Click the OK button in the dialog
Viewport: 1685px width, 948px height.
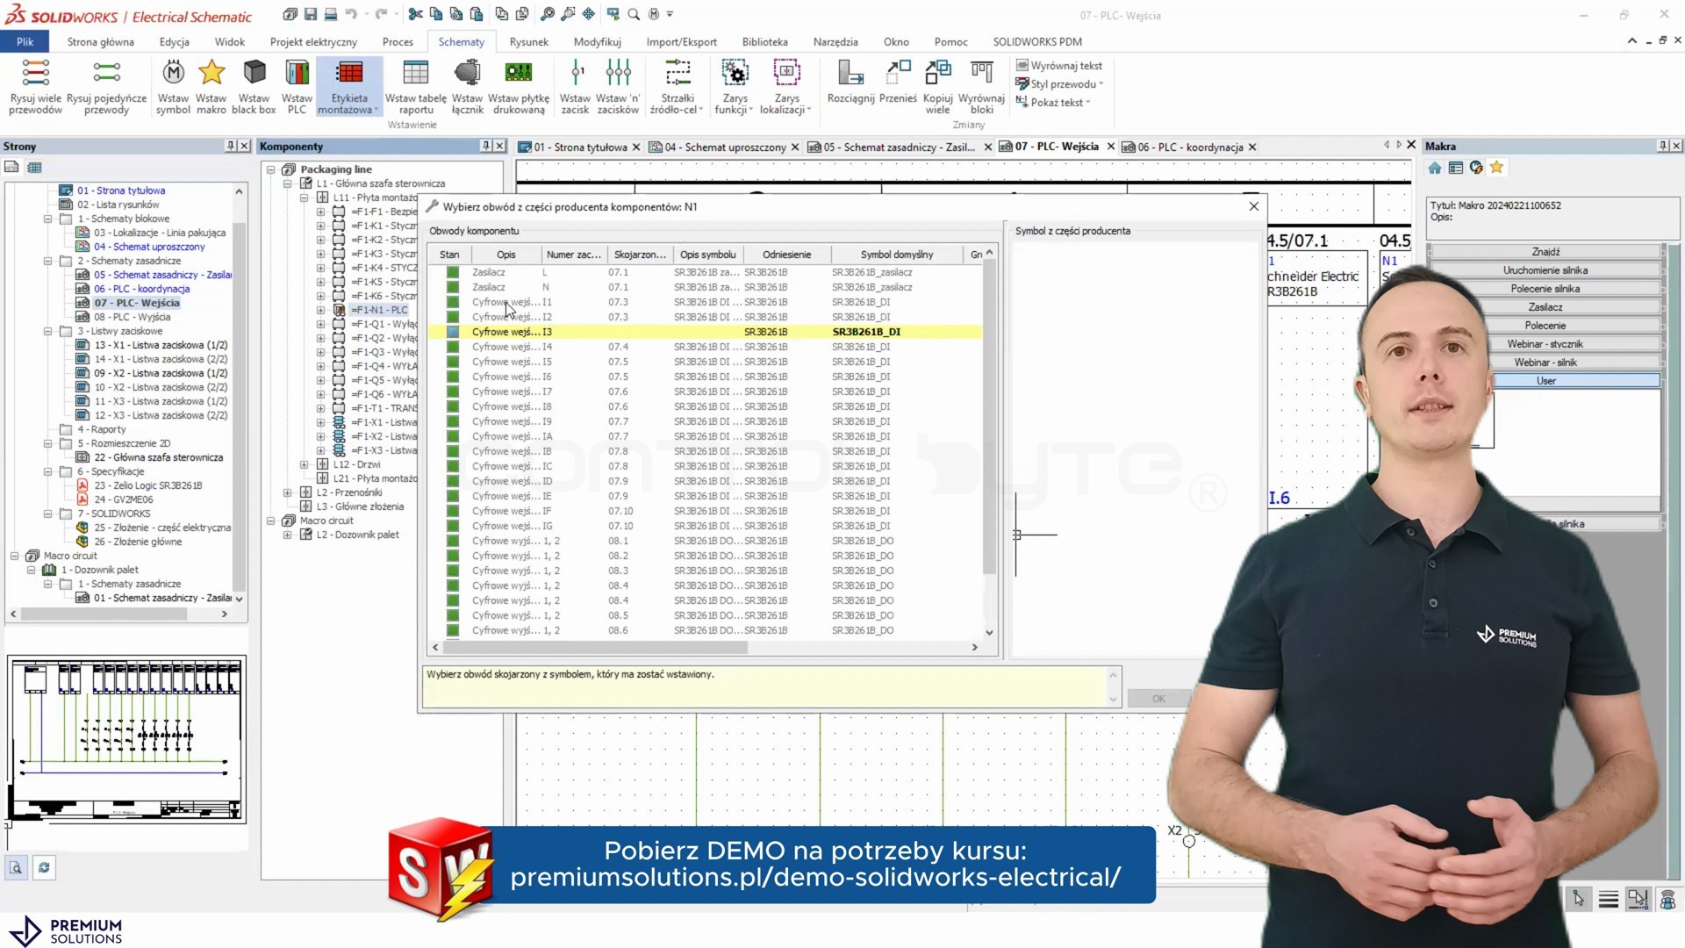(x=1158, y=699)
